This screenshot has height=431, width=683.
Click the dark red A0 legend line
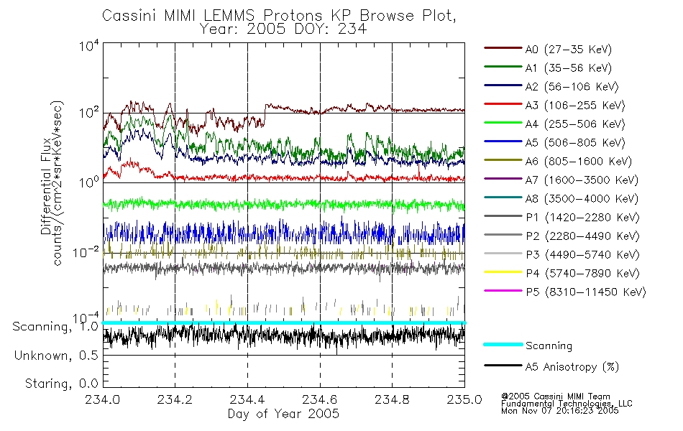coord(503,48)
